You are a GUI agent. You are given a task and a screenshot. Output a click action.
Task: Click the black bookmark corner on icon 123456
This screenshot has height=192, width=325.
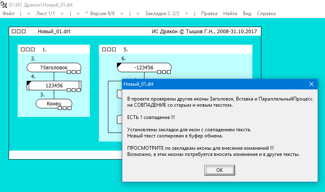(29, 83)
